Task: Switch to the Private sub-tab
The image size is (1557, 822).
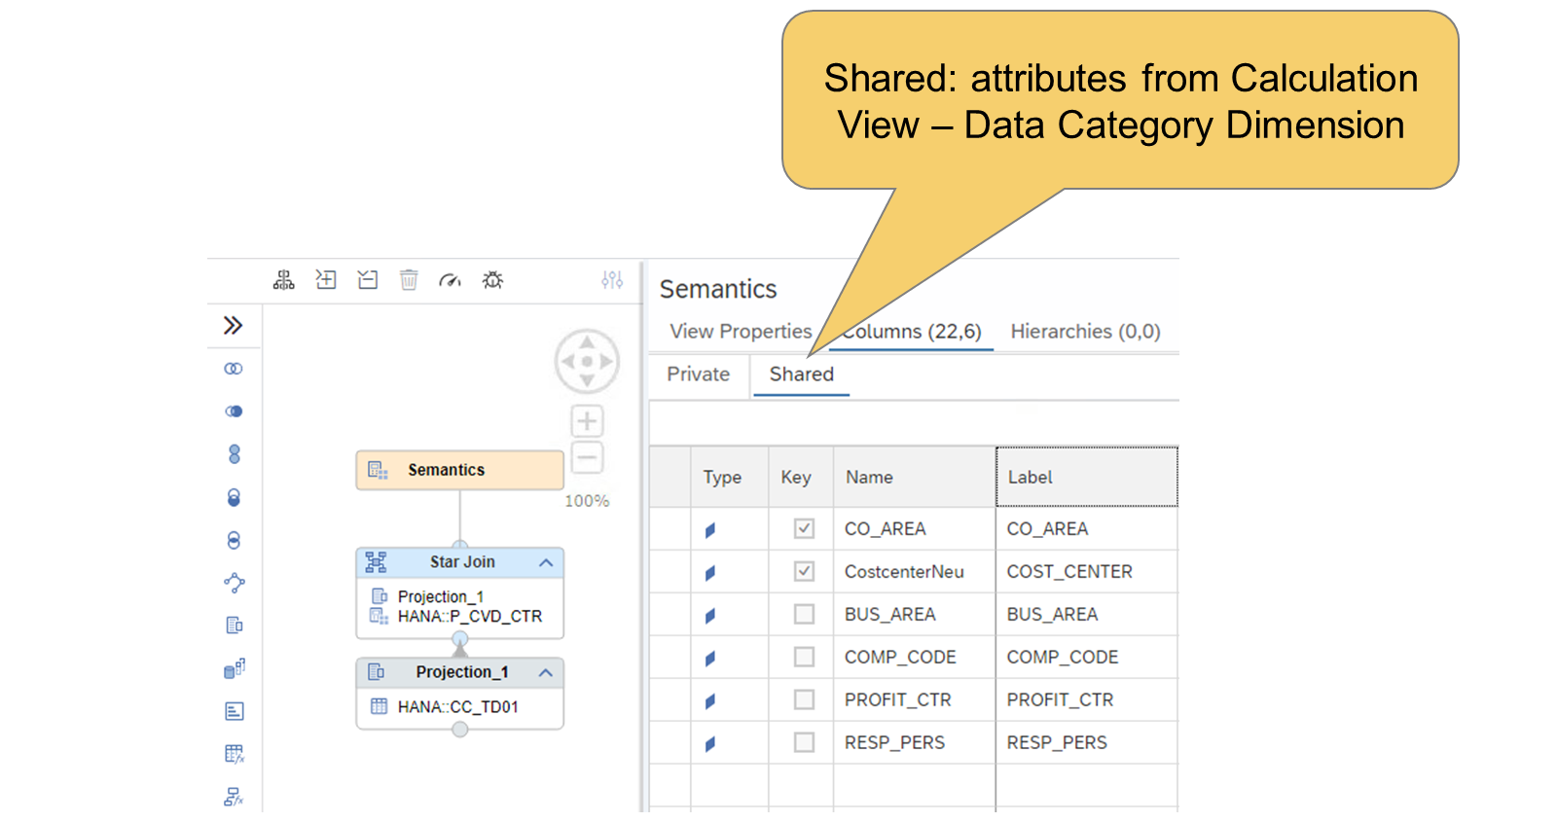Action: pos(699,375)
